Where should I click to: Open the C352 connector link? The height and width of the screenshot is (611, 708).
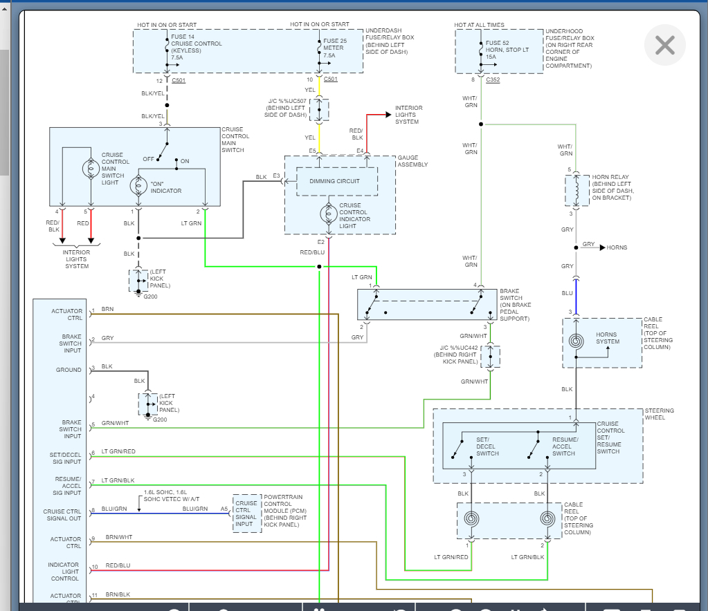click(493, 80)
